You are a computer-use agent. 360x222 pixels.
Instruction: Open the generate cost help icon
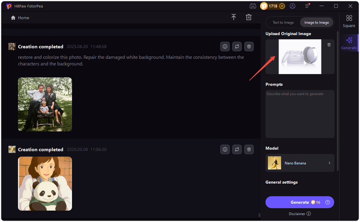point(327,202)
